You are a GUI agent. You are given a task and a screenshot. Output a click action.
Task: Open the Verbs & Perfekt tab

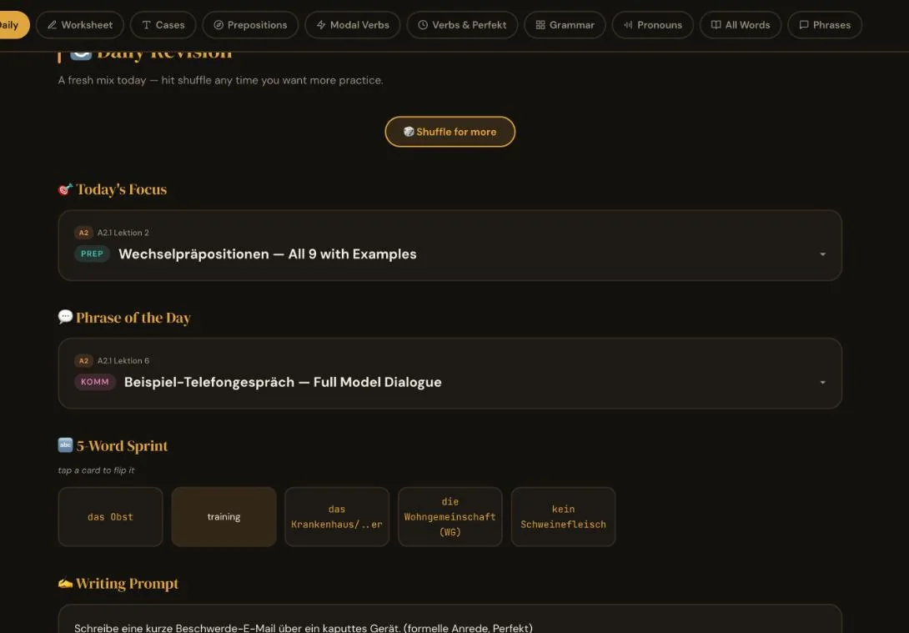[462, 25]
